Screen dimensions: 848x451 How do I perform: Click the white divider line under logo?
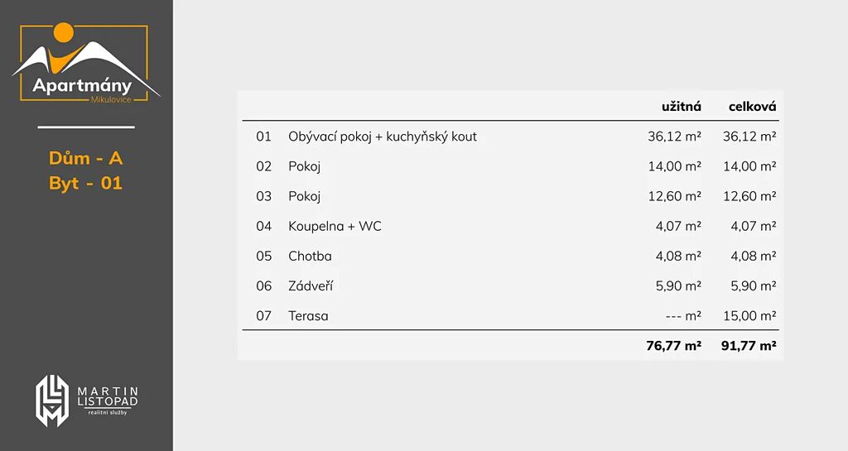pos(86,127)
